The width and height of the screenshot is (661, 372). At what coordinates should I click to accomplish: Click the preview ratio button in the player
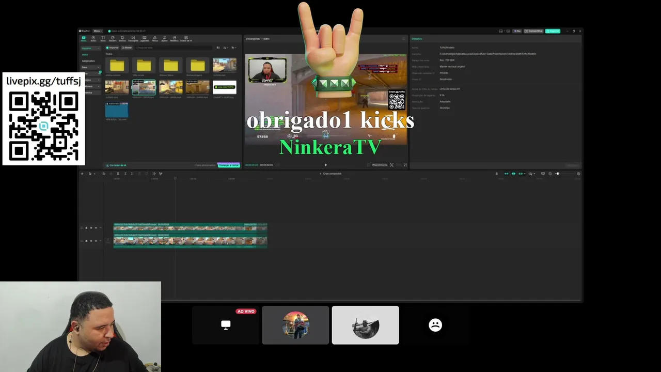coord(380,165)
